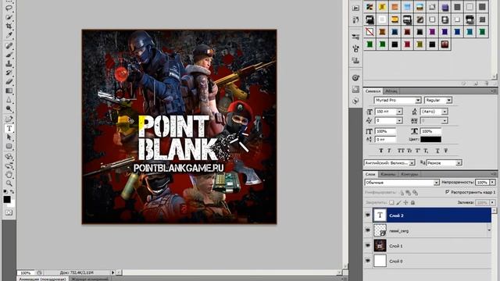Select the Pen tool
The image size is (500, 281).
[x=9, y=119]
